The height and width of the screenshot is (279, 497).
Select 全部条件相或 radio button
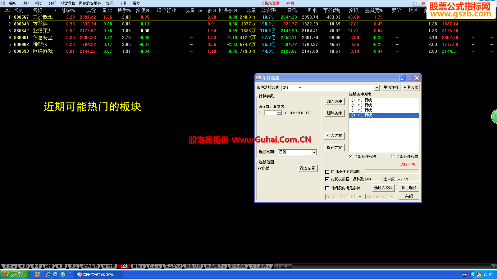click(x=393, y=157)
